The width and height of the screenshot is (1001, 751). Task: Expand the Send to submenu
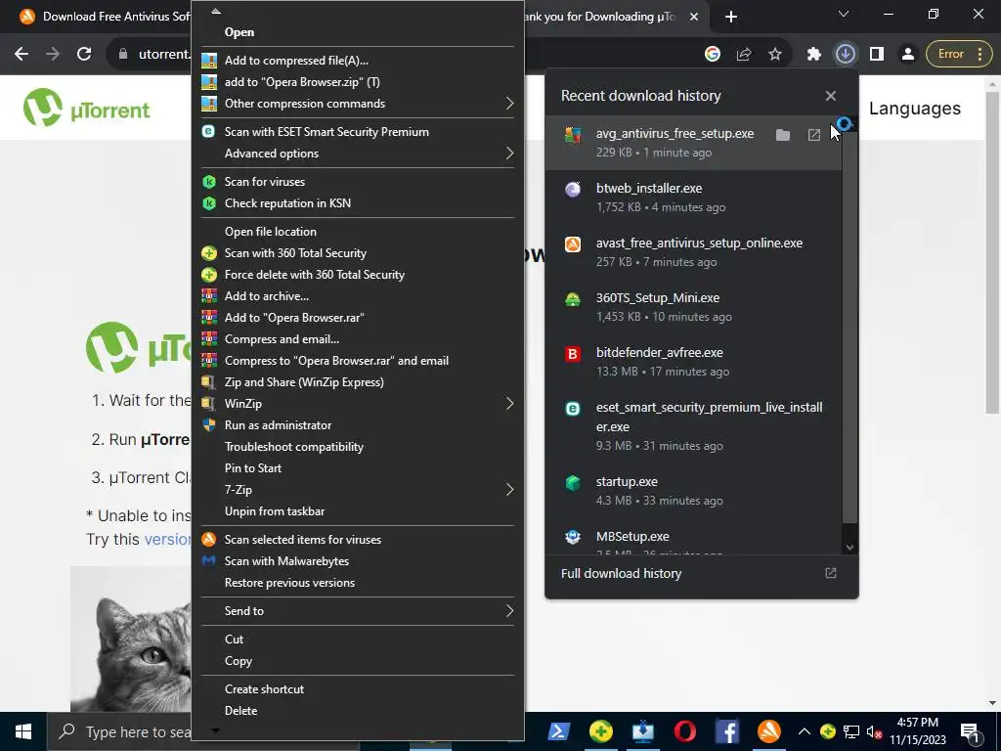tap(358, 611)
